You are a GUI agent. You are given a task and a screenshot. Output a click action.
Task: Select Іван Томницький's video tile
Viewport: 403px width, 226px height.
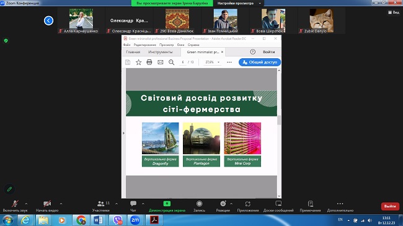[x=226, y=20]
